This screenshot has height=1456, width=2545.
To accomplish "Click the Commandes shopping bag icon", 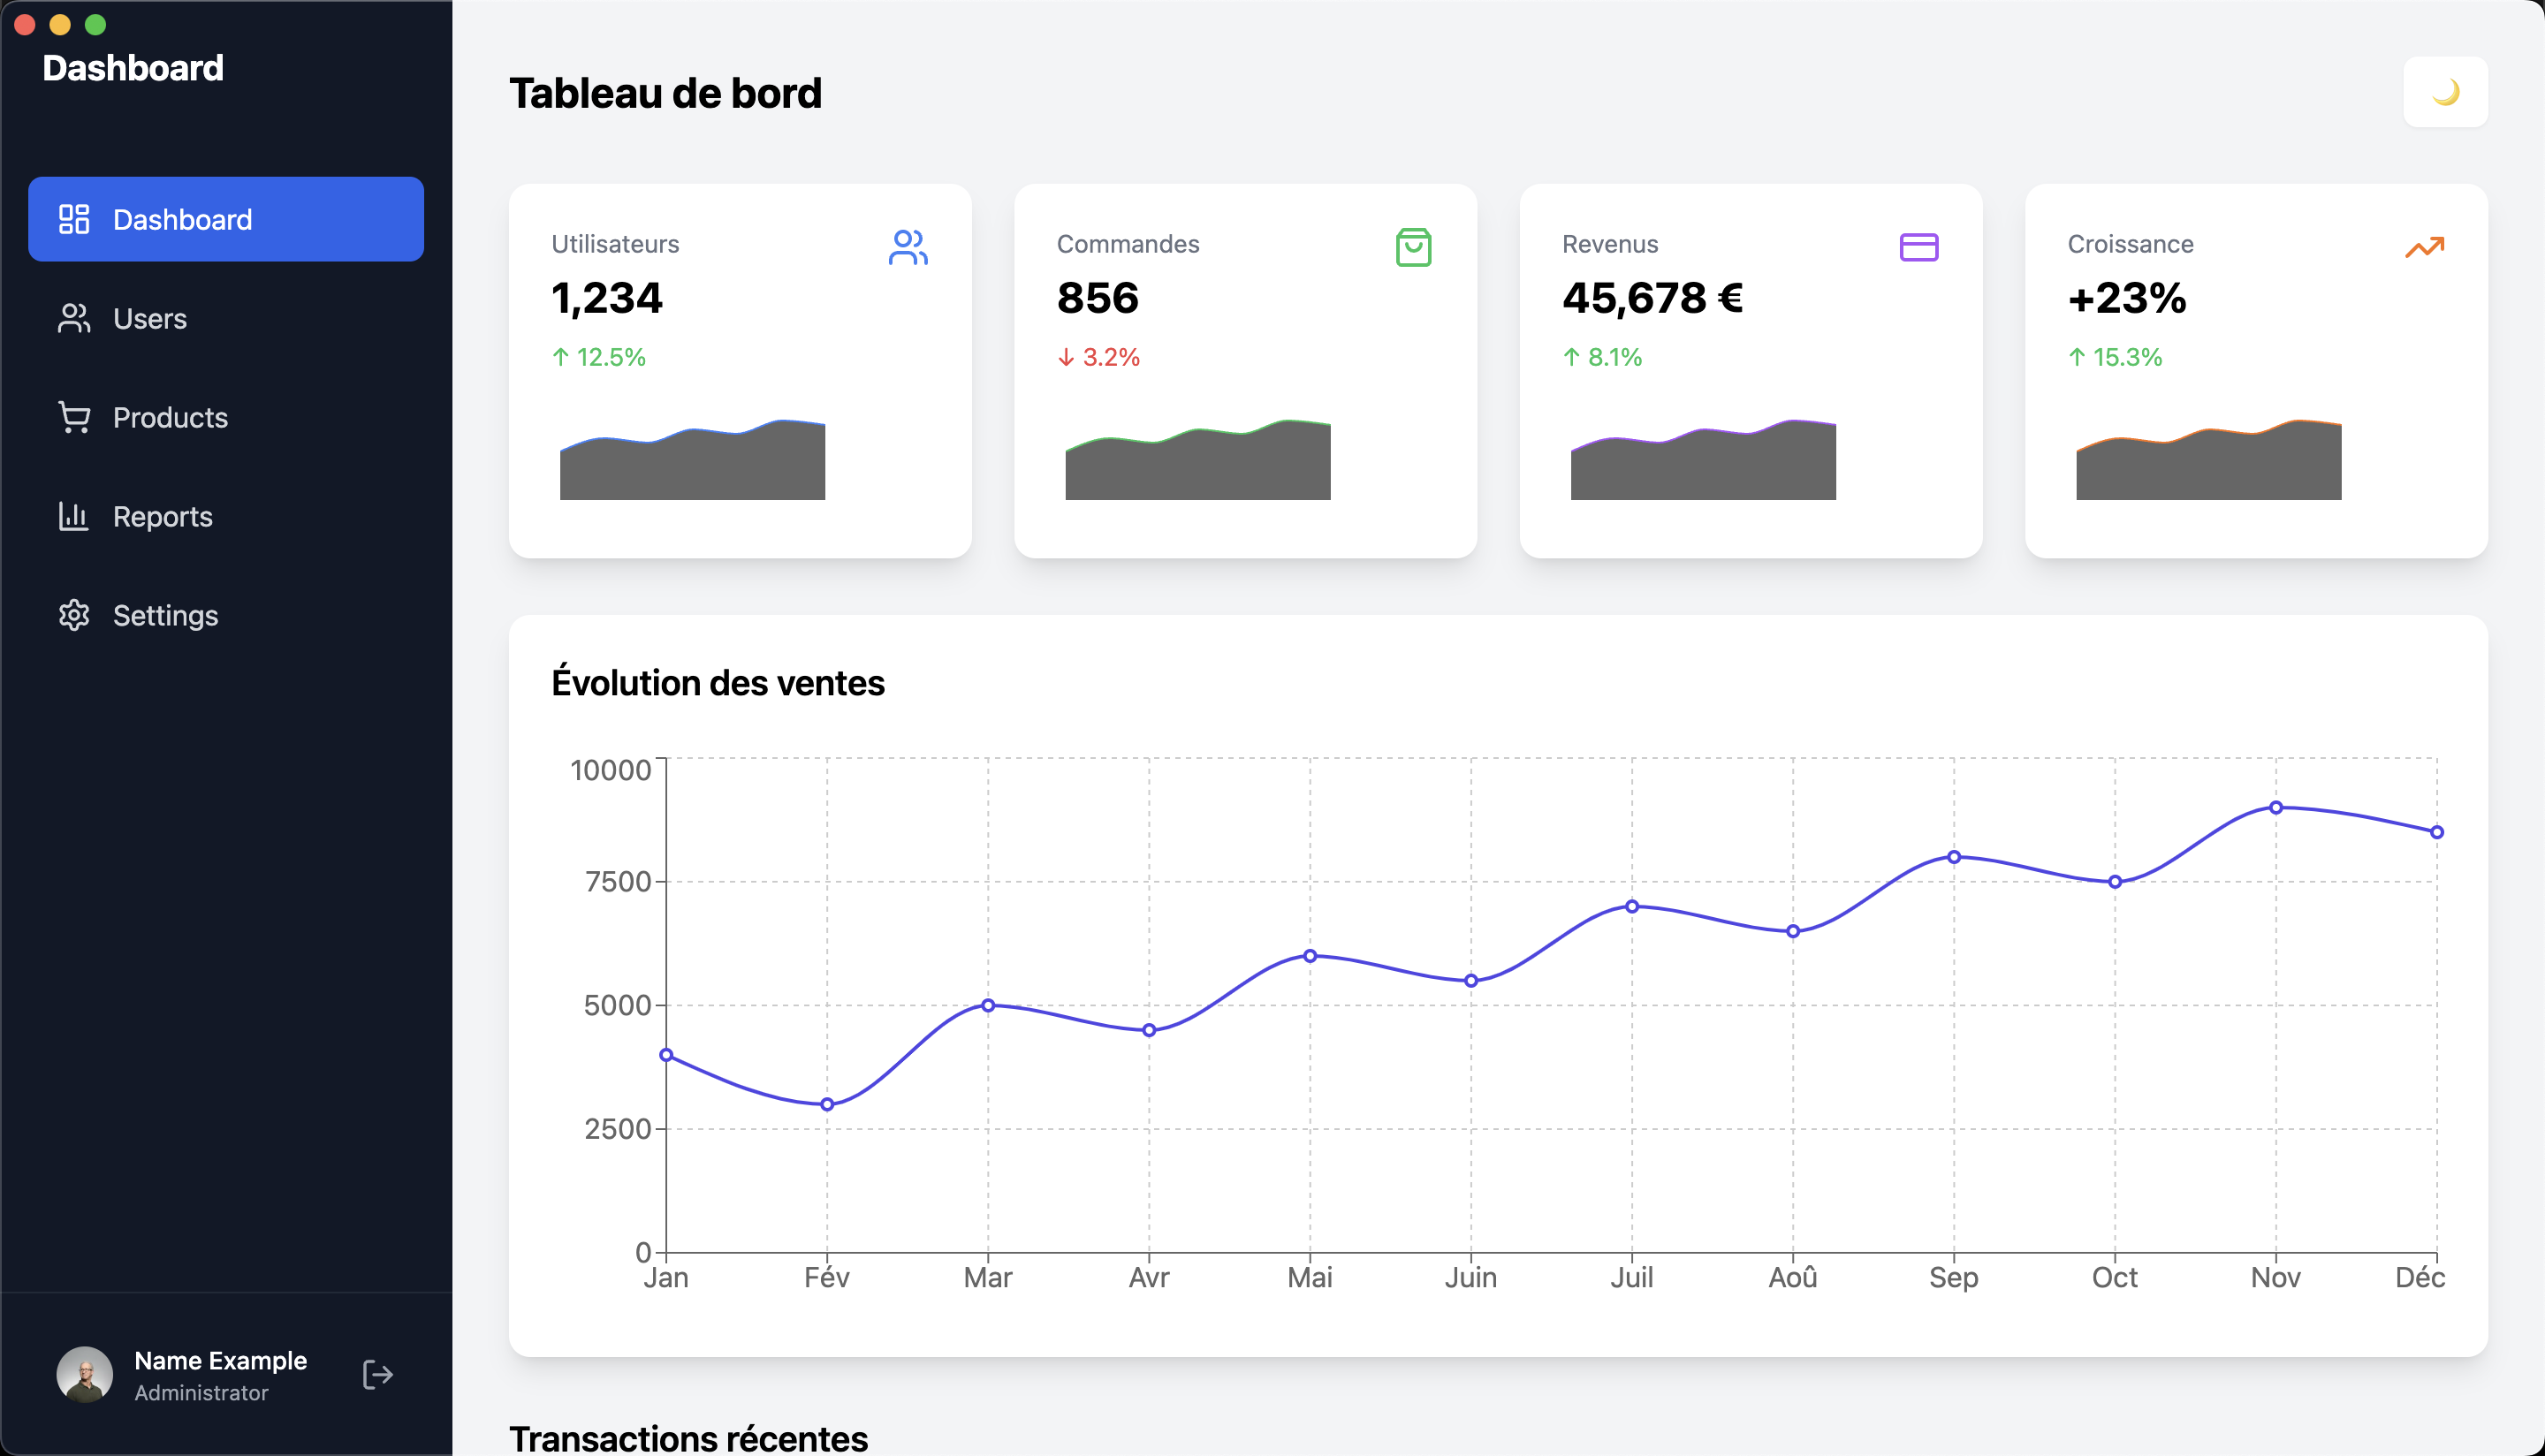I will (x=1414, y=249).
